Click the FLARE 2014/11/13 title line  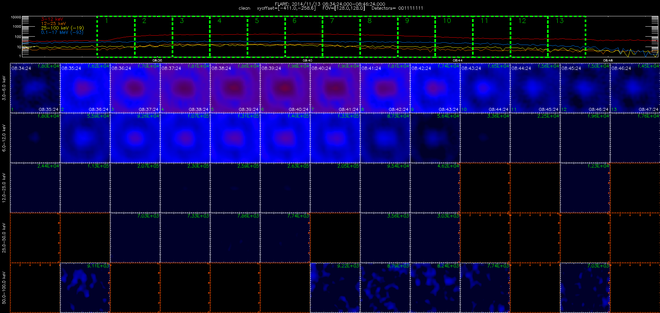coord(330,4)
